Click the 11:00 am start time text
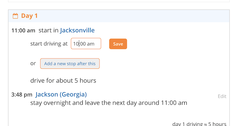The image size is (237, 126). pyautogui.click(x=23, y=31)
